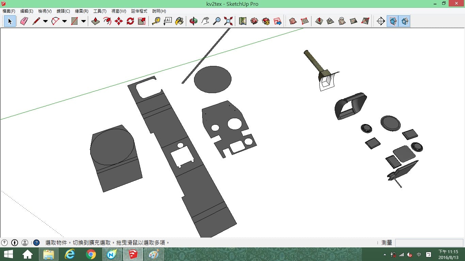
Task: Select the Line pencil tool
Action: [x=36, y=21]
